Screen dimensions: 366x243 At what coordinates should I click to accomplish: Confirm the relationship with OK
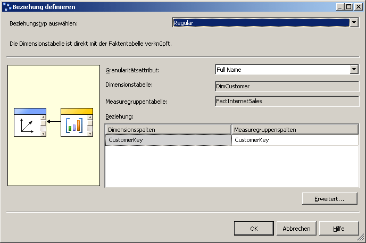pyautogui.click(x=254, y=228)
